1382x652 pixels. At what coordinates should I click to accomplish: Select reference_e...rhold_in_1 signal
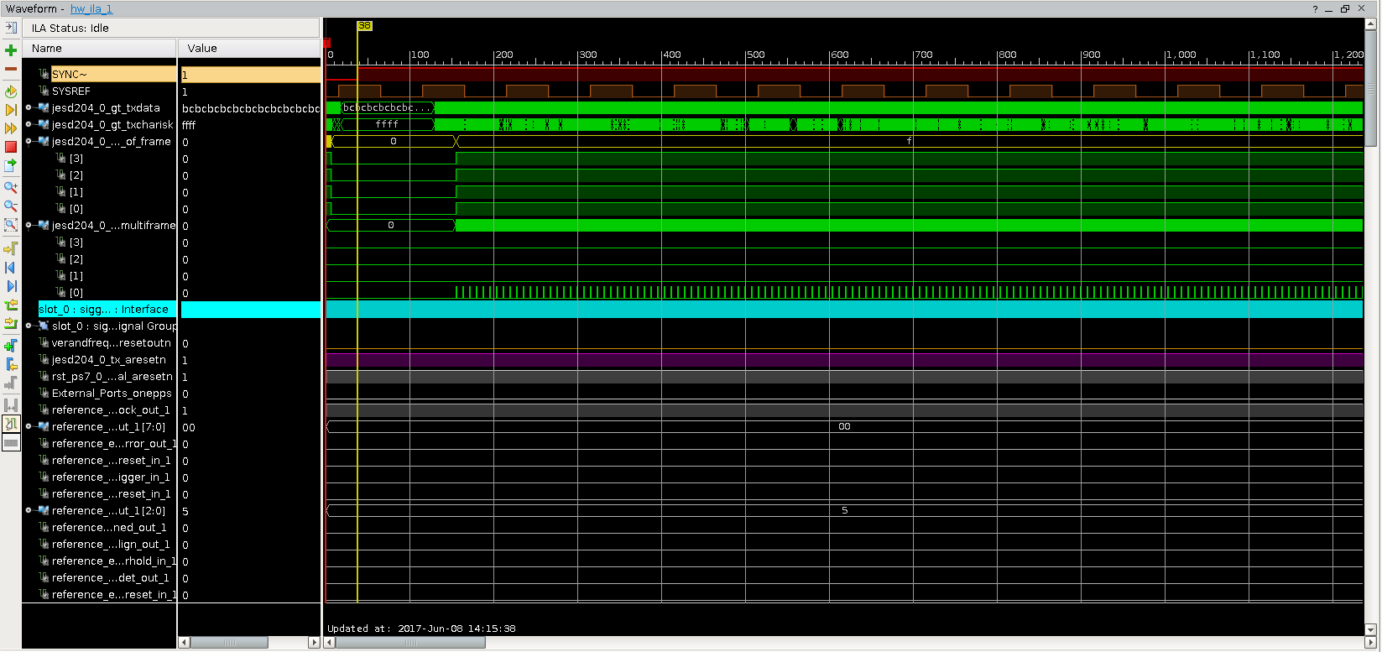coord(114,561)
